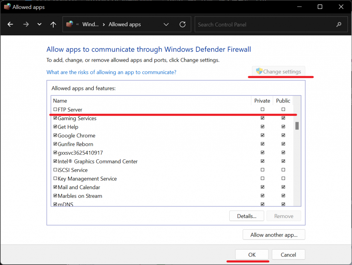Confirm with the OK button
The image size is (352, 265).
(252, 255)
